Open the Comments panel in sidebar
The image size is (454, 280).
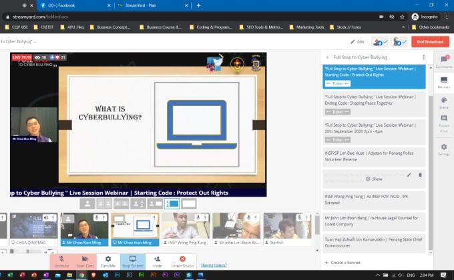pos(443,61)
